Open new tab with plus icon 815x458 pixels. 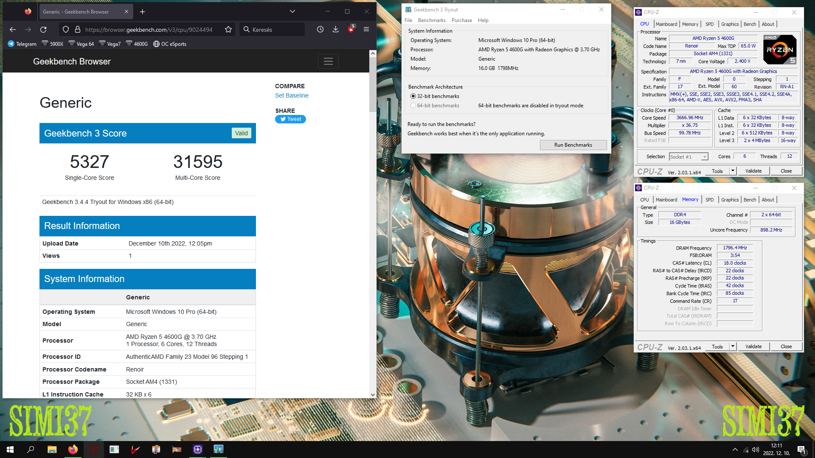(143, 11)
